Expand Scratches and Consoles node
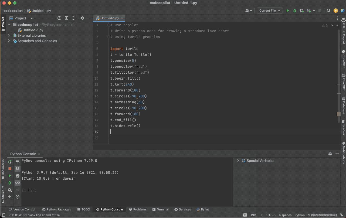The image size is (346, 218). (9, 41)
